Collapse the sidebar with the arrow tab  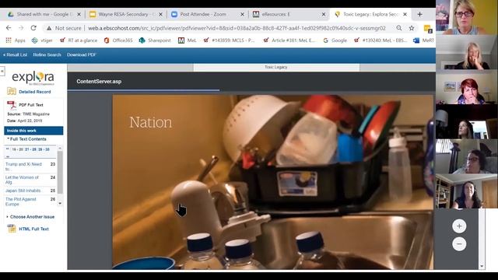coord(2,71)
